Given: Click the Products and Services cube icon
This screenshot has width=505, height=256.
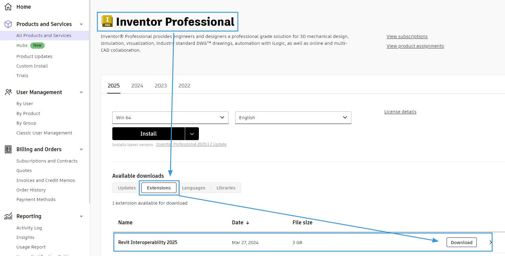Looking at the screenshot, I should point(8,24).
